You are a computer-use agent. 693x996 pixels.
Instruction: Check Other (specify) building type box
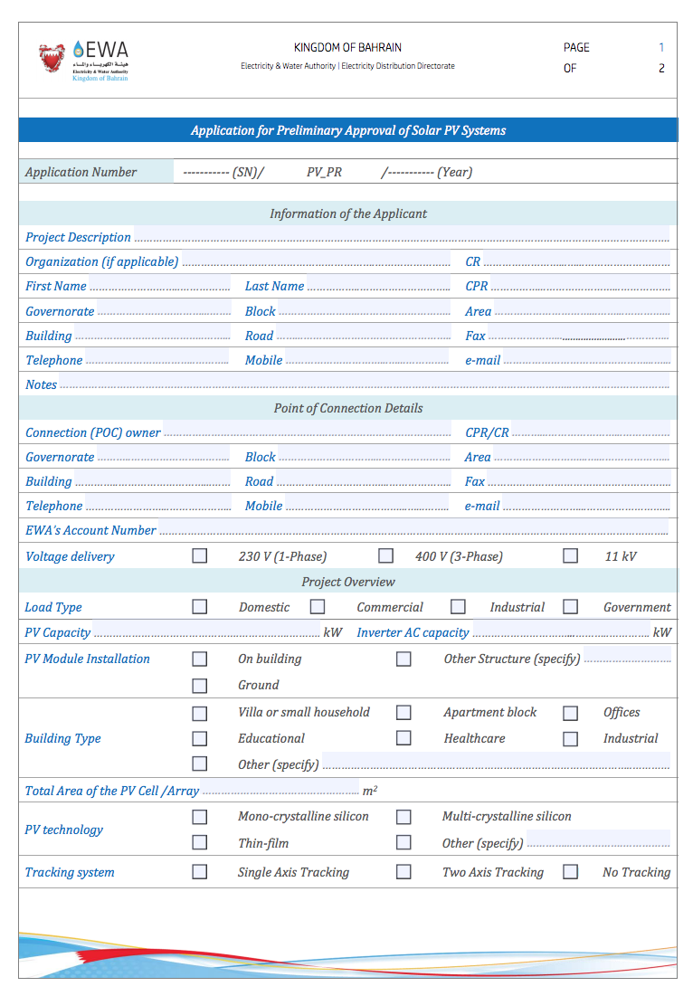click(x=199, y=764)
